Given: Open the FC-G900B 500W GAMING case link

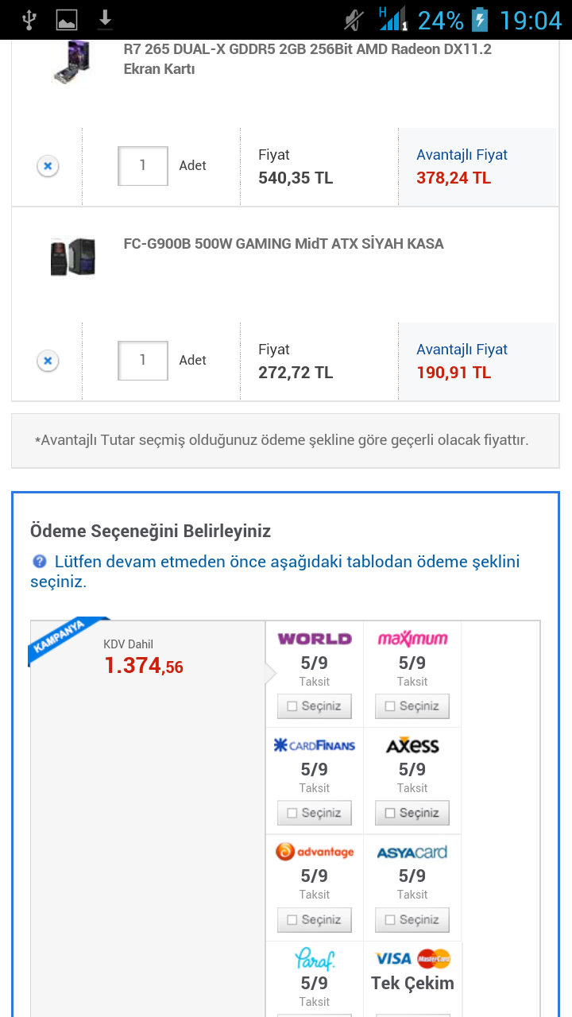Looking at the screenshot, I should (x=284, y=244).
